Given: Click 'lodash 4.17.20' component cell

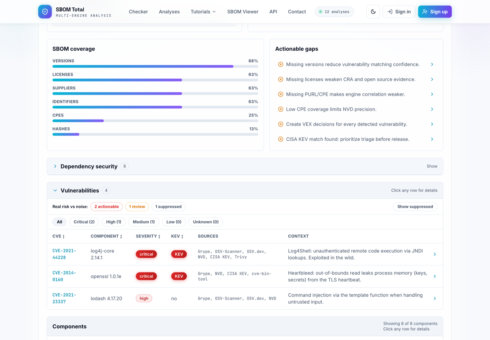Looking at the screenshot, I should (x=106, y=298).
